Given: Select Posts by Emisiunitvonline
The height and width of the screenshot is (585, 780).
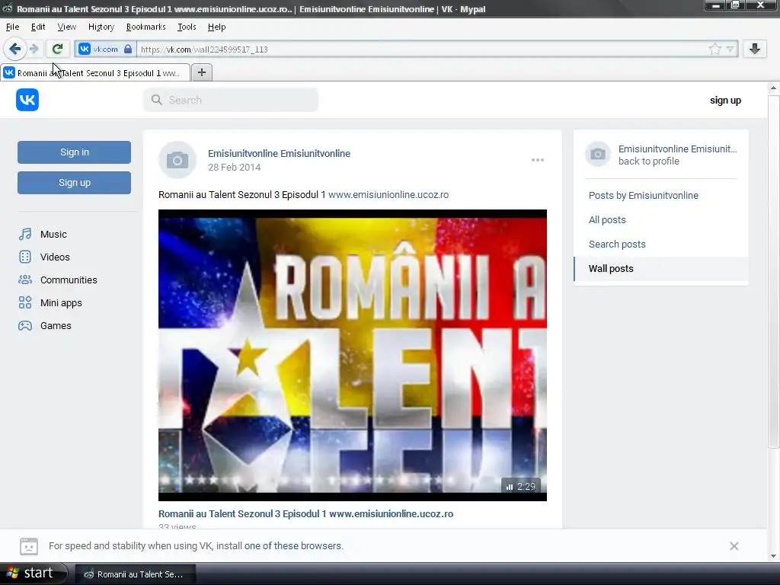Looking at the screenshot, I should coord(644,196).
